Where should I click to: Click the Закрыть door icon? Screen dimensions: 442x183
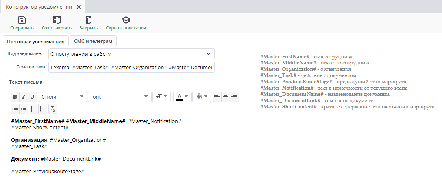pyautogui.click(x=89, y=20)
